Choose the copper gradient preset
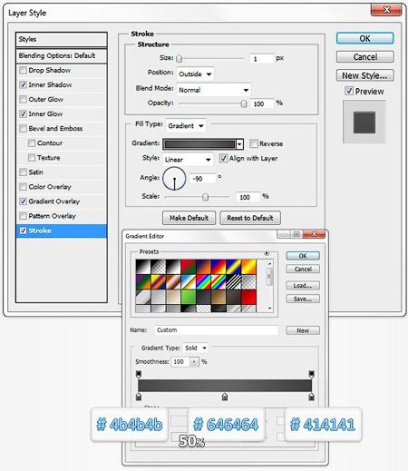 [x=173, y=281]
